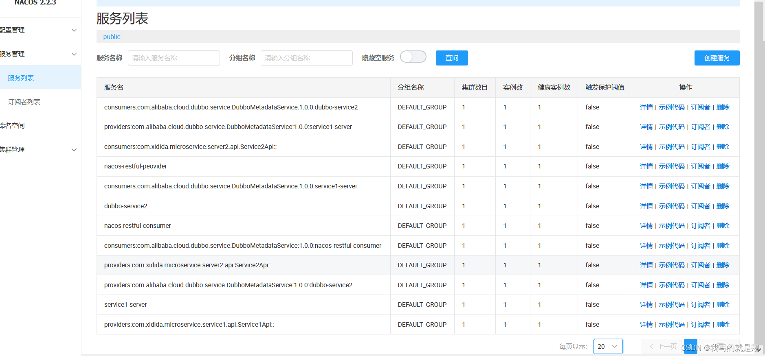Click the 创建服务 button
This screenshot has height=356, width=765.
pos(717,58)
